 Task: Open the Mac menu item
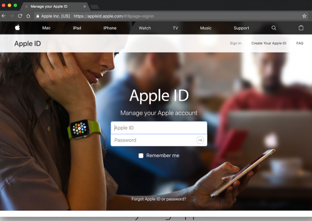[x=46, y=28]
